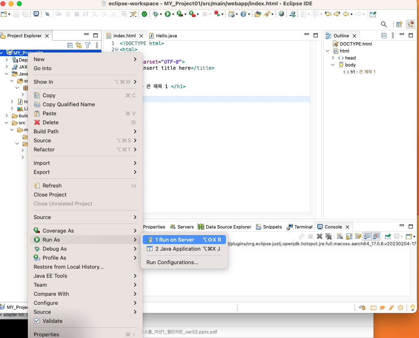Click the Pin Editor toolbar icon
Image resolution: width=419 pixels, height=338 pixels.
coord(373,14)
